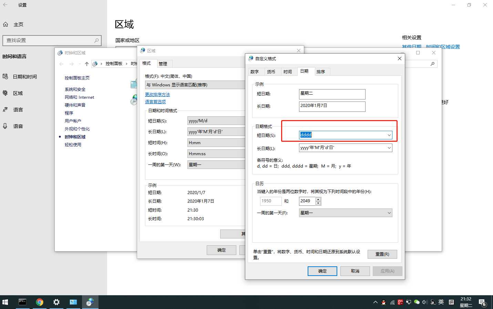This screenshot has width=493, height=309.
Task: Open the 语言首选项 link
Action: (155, 102)
